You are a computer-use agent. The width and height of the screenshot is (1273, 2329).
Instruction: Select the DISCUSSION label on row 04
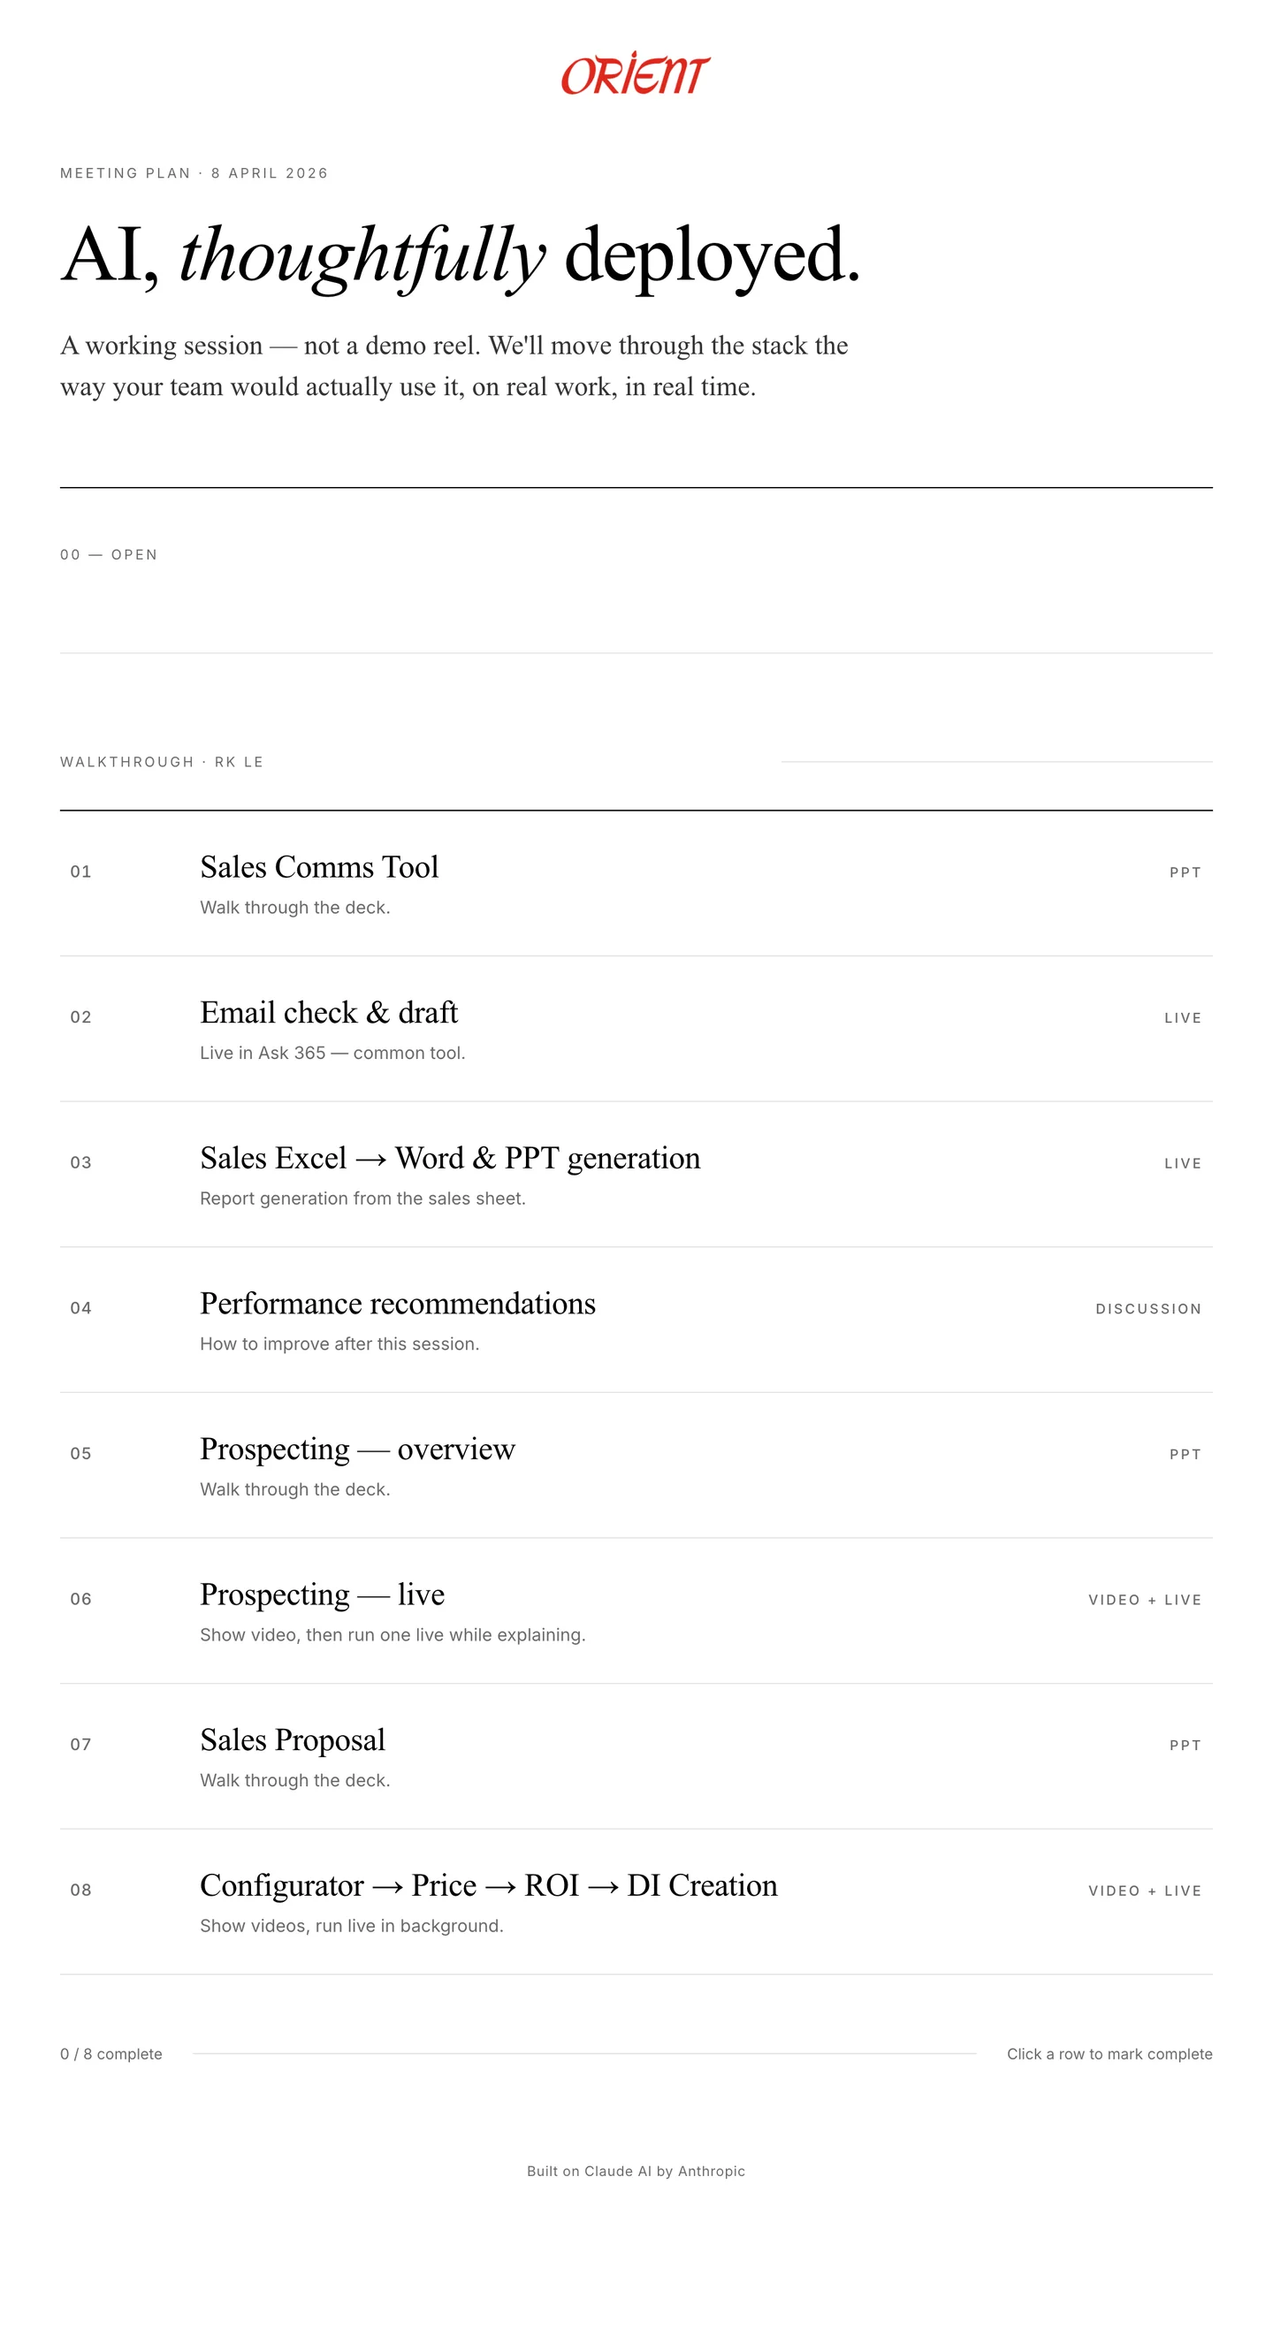[1149, 1308]
